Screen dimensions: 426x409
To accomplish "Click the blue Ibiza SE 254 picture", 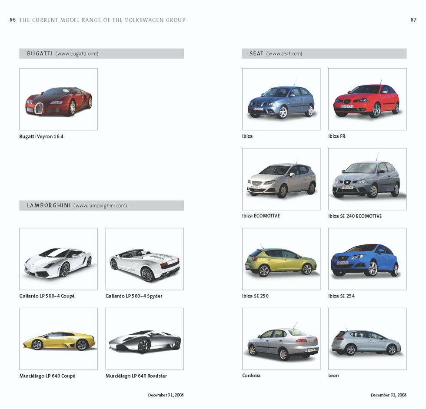I will pos(367,259).
